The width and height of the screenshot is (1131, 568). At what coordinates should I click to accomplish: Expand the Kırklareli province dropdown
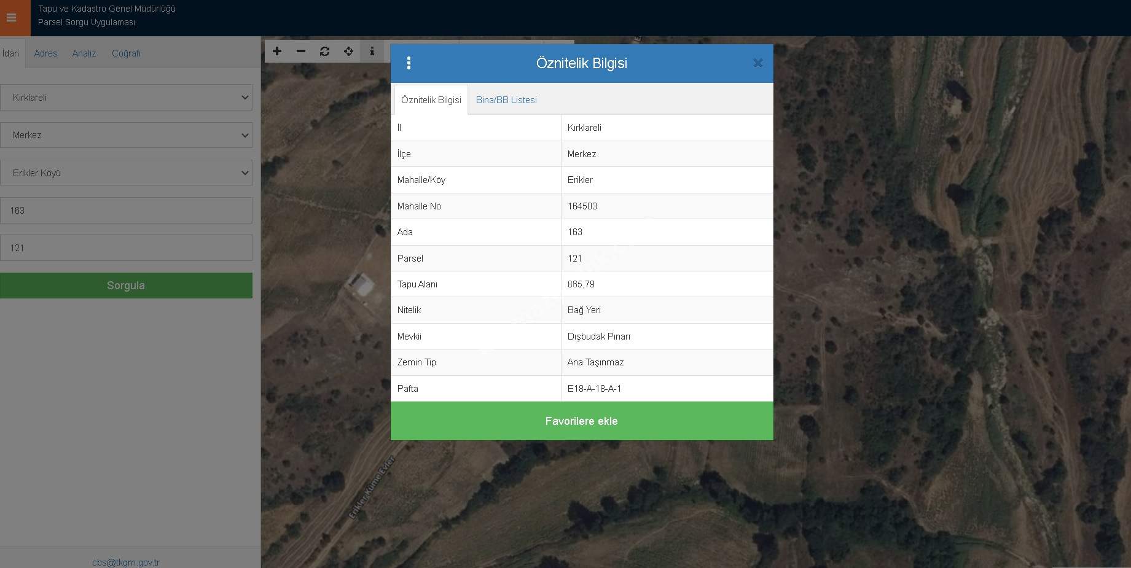(x=126, y=98)
